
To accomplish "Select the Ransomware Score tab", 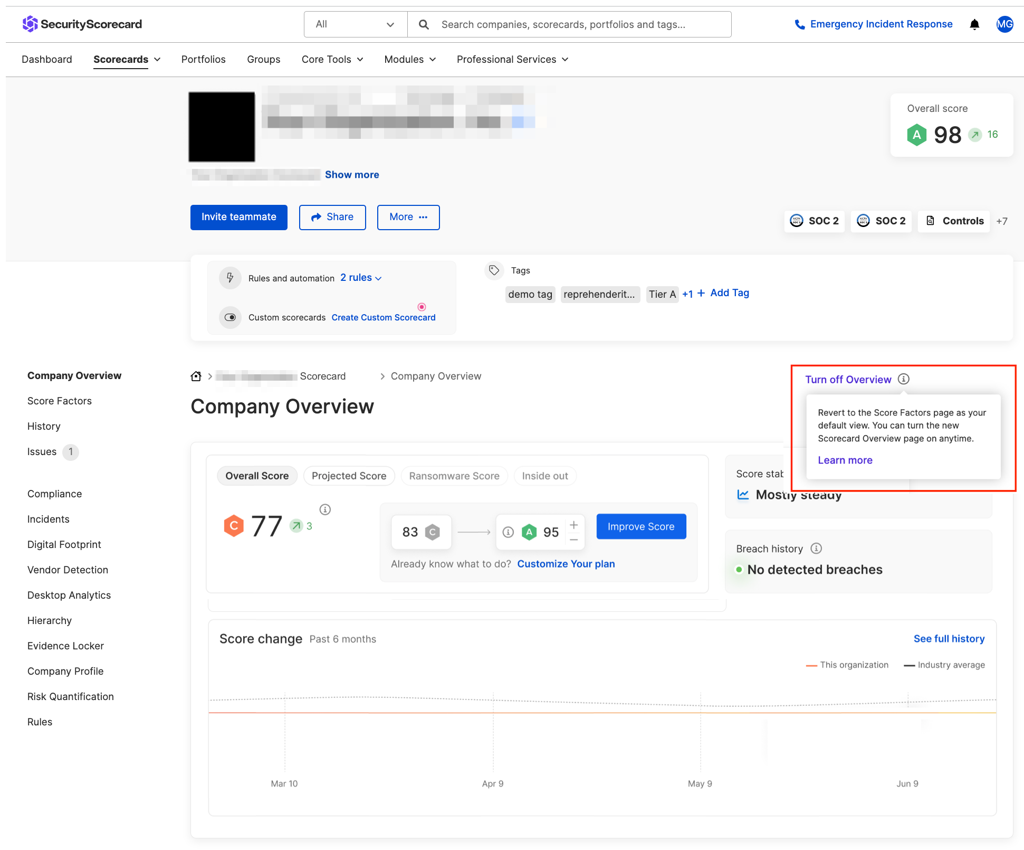I will [x=454, y=476].
